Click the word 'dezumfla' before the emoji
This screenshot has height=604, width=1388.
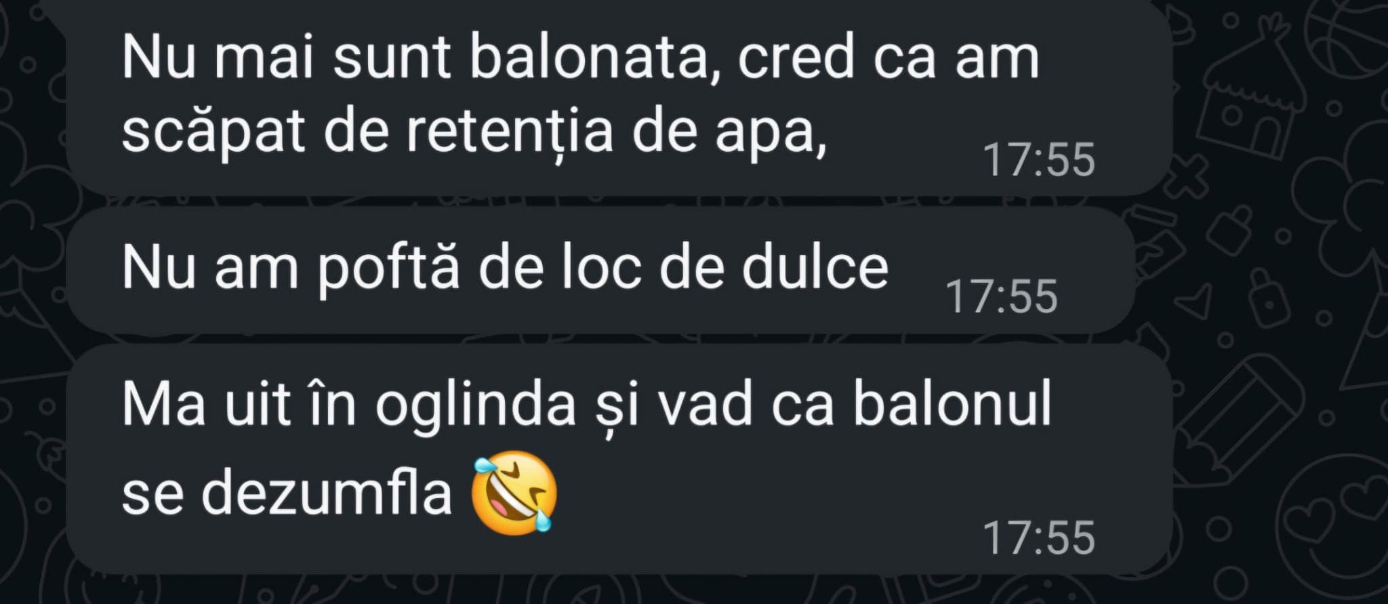(327, 491)
